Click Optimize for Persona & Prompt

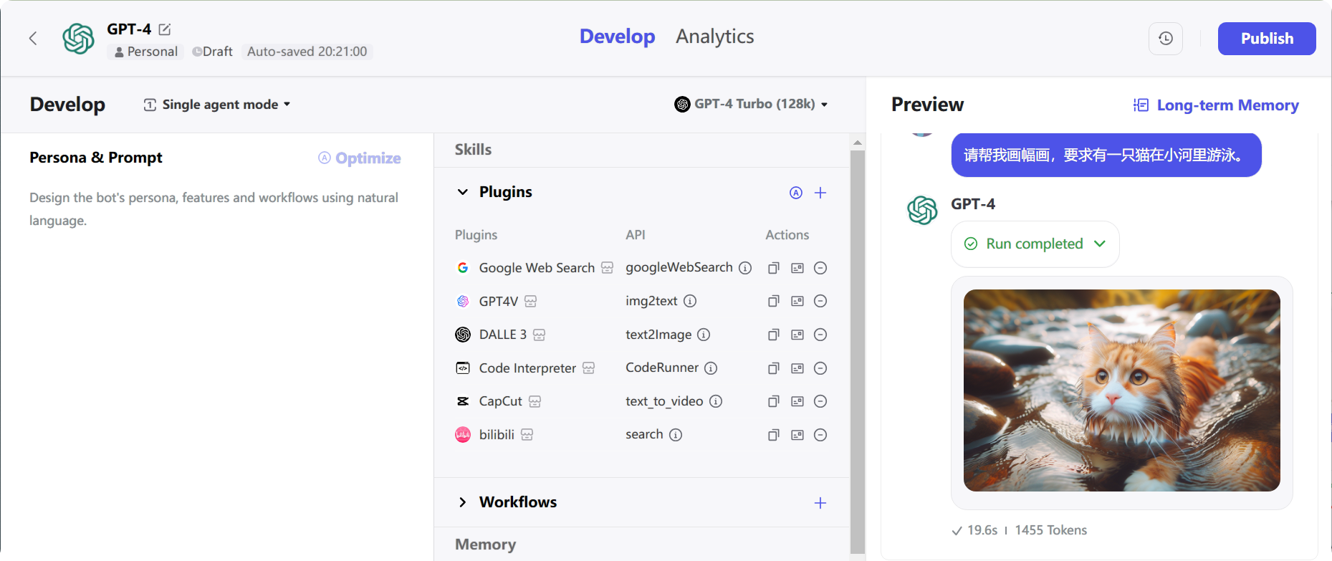coord(360,158)
